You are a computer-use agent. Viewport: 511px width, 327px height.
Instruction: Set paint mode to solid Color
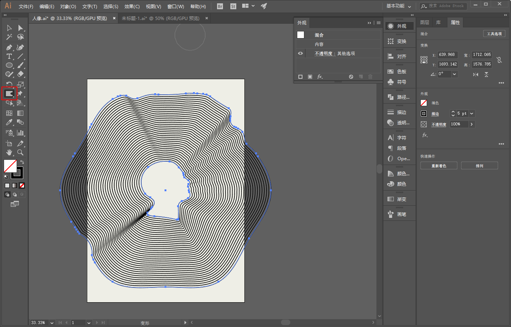tap(7, 185)
